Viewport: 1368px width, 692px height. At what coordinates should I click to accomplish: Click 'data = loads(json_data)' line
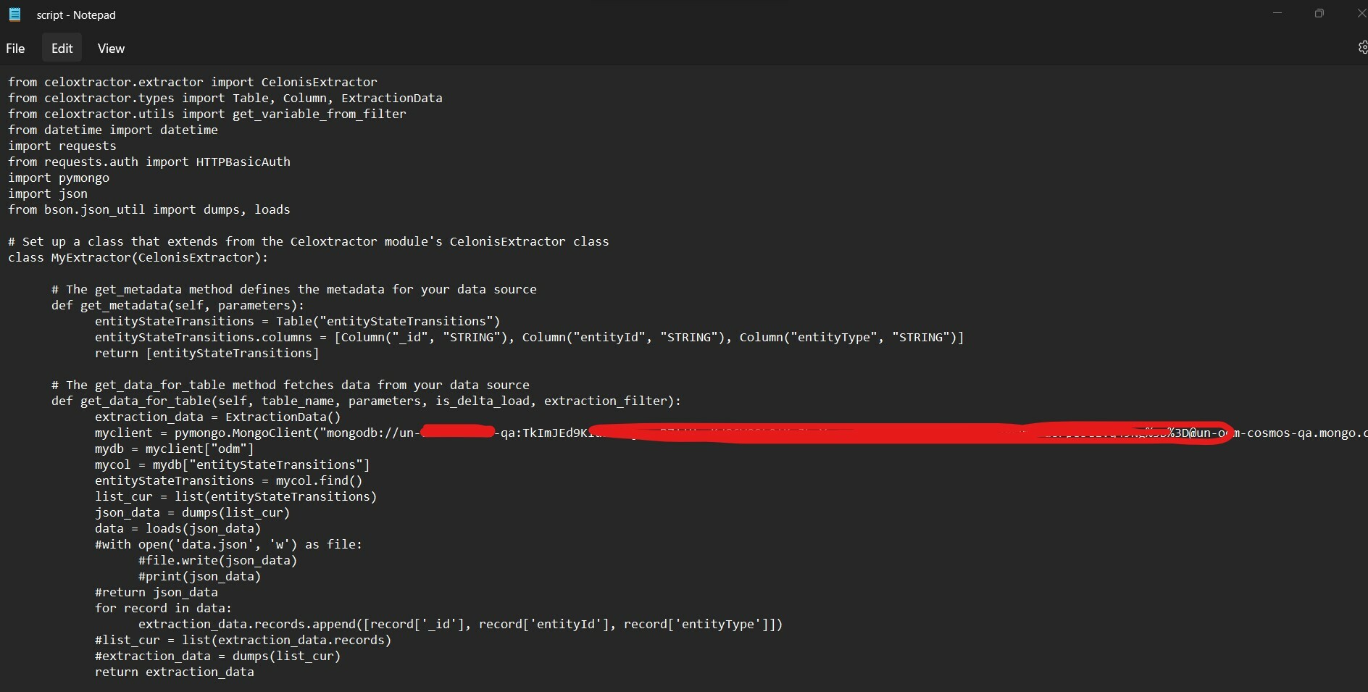pyautogui.click(x=178, y=528)
